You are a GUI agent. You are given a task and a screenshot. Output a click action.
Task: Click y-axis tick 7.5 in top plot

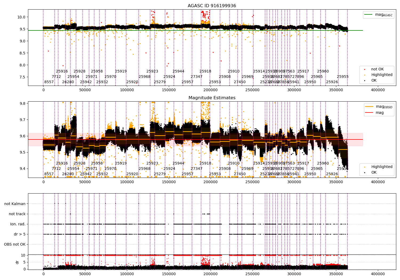pyautogui.click(x=22, y=77)
